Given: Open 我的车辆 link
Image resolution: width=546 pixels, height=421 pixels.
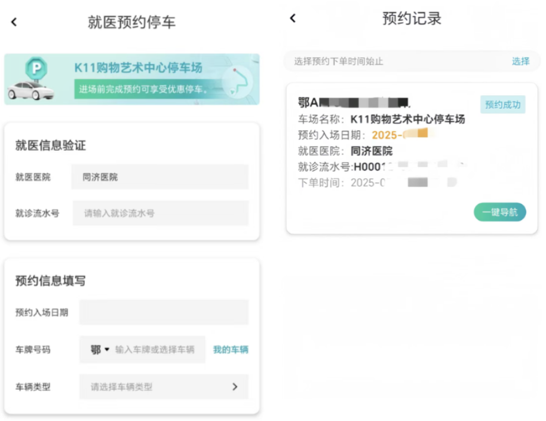Looking at the screenshot, I should pos(231,350).
